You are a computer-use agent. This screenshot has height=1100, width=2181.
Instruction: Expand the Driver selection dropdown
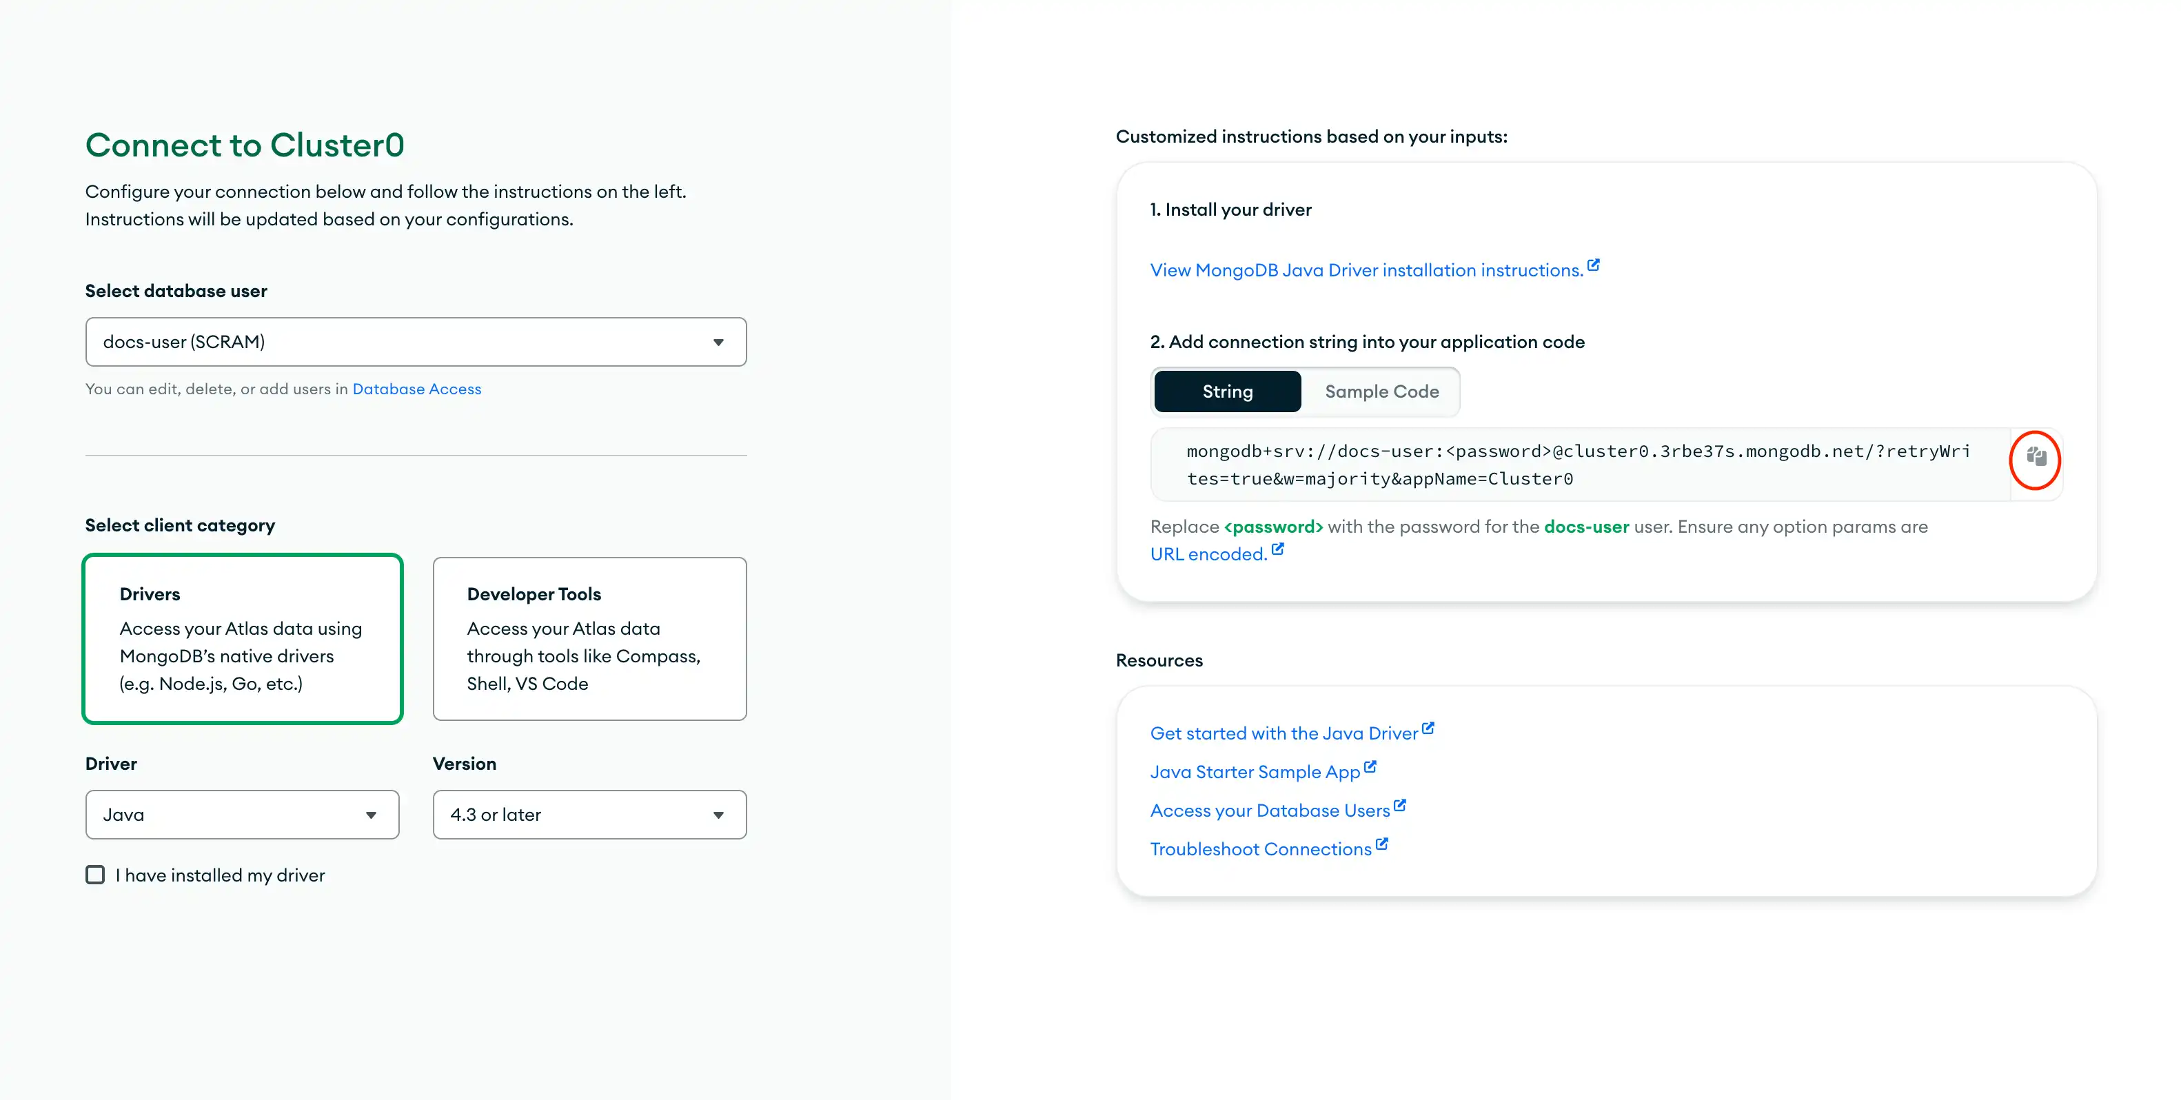pos(241,814)
